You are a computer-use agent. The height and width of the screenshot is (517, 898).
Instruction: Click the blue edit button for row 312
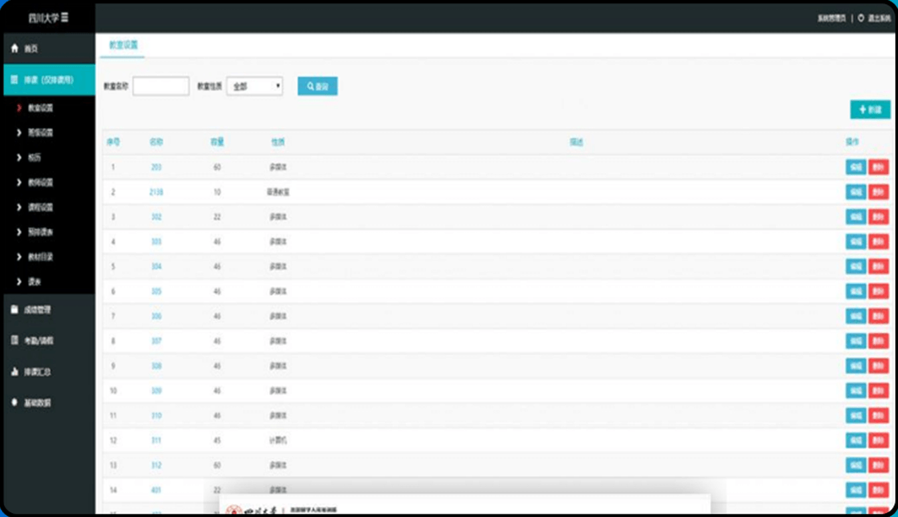click(855, 466)
